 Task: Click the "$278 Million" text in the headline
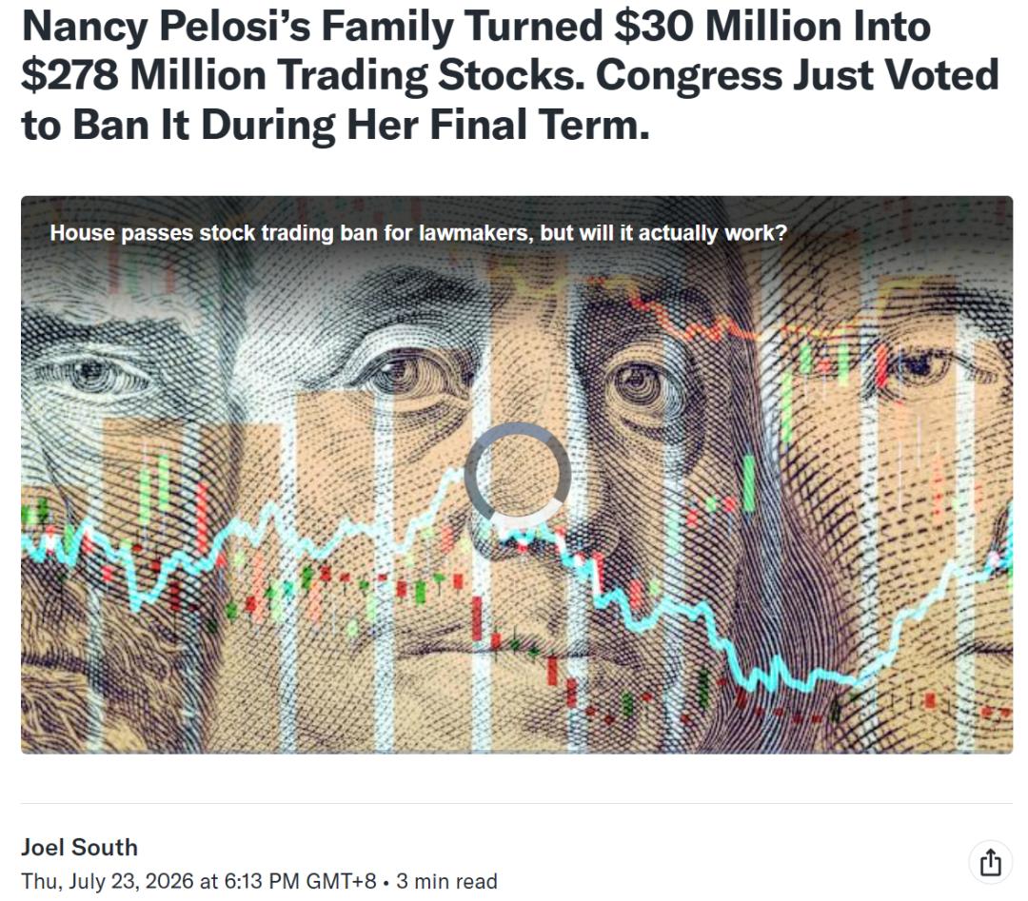[x=144, y=75]
